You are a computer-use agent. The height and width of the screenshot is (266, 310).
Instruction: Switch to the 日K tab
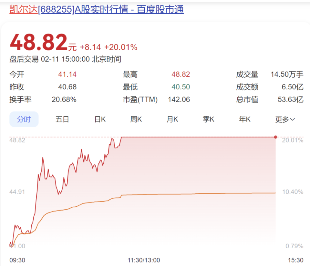(x=100, y=119)
